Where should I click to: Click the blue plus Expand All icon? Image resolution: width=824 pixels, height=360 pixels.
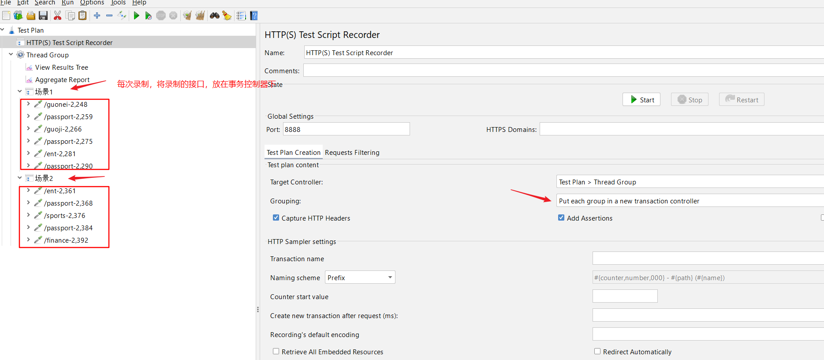[x=97, y=16]
